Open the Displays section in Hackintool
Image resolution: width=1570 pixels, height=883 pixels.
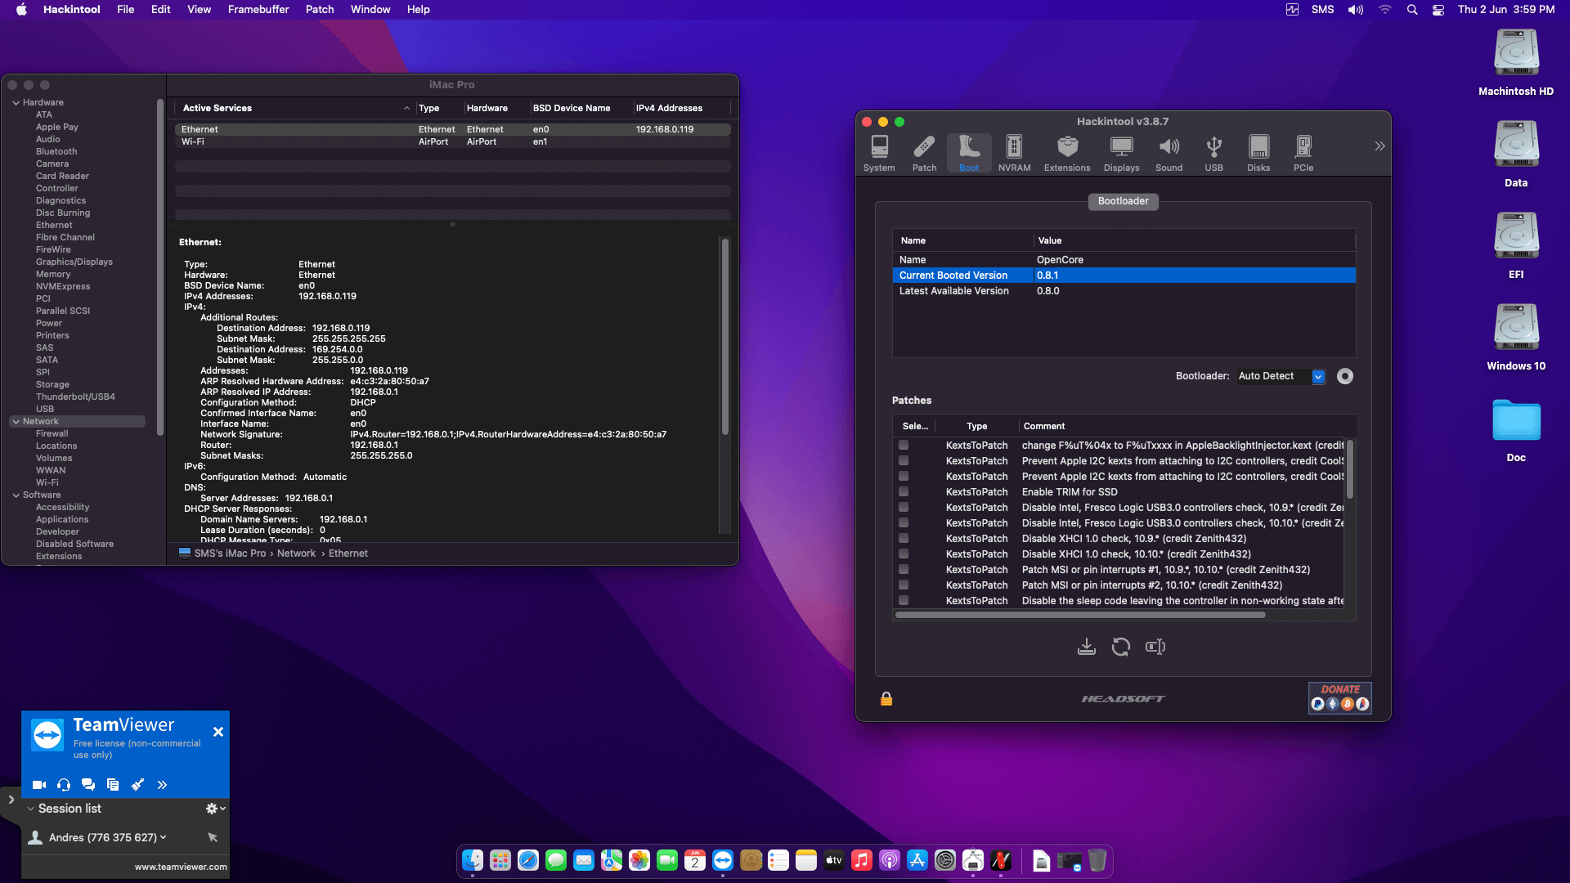click(1121, 153)
